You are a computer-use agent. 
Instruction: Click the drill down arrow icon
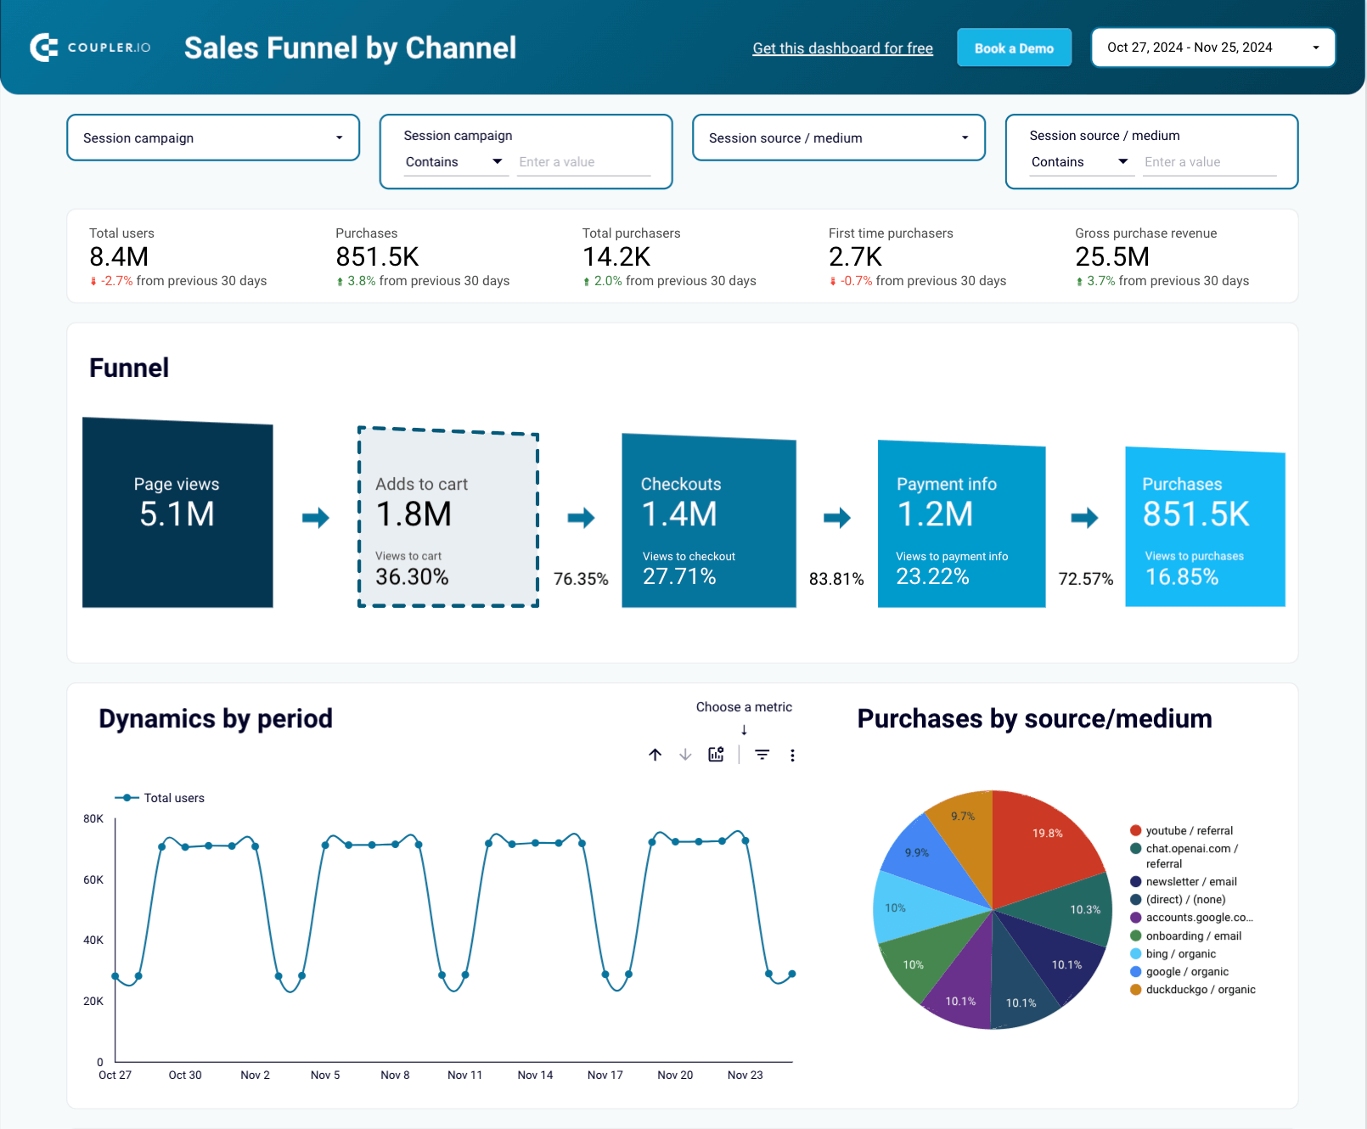pyautogui.click(x=686, y=755)
